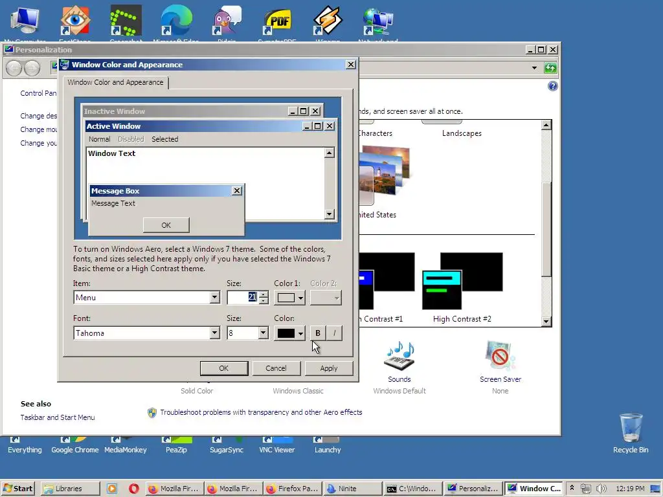Click the Window Text preview scroll-up arrow
Viewport: 663px width, 497px height.
click(330, 153)
